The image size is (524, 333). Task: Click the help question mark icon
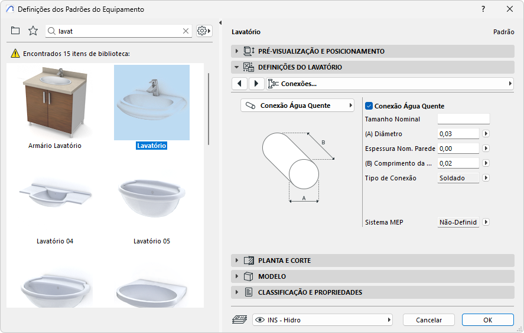coord(483,9)
